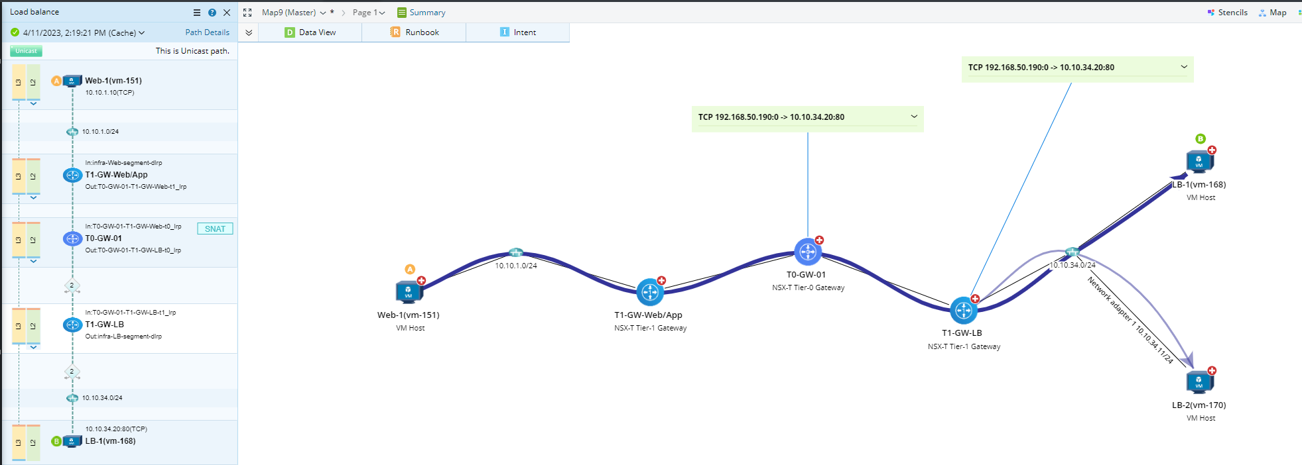
Task: Click Web-1(vm-151) VM icon in path list
Action: click(x=72, y=81)
